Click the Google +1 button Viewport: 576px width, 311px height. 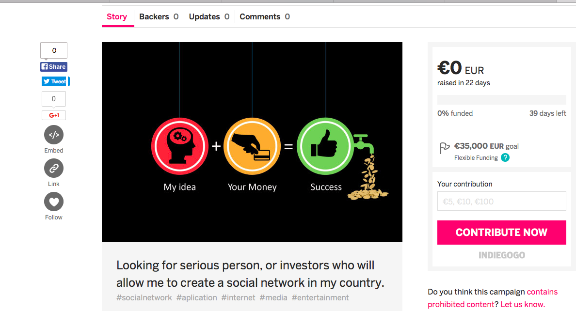coord(54,115)
